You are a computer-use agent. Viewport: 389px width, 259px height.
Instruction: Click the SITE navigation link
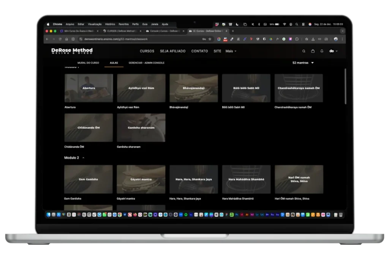[217, 51]
